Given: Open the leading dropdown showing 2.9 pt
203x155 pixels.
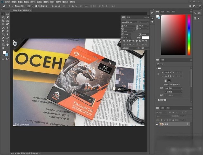Looking at the screenshot, I should click(148, 26).
